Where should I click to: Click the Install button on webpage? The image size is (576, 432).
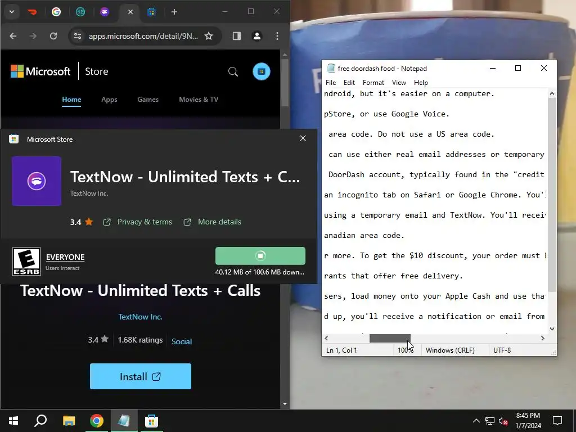coord(140,376)
